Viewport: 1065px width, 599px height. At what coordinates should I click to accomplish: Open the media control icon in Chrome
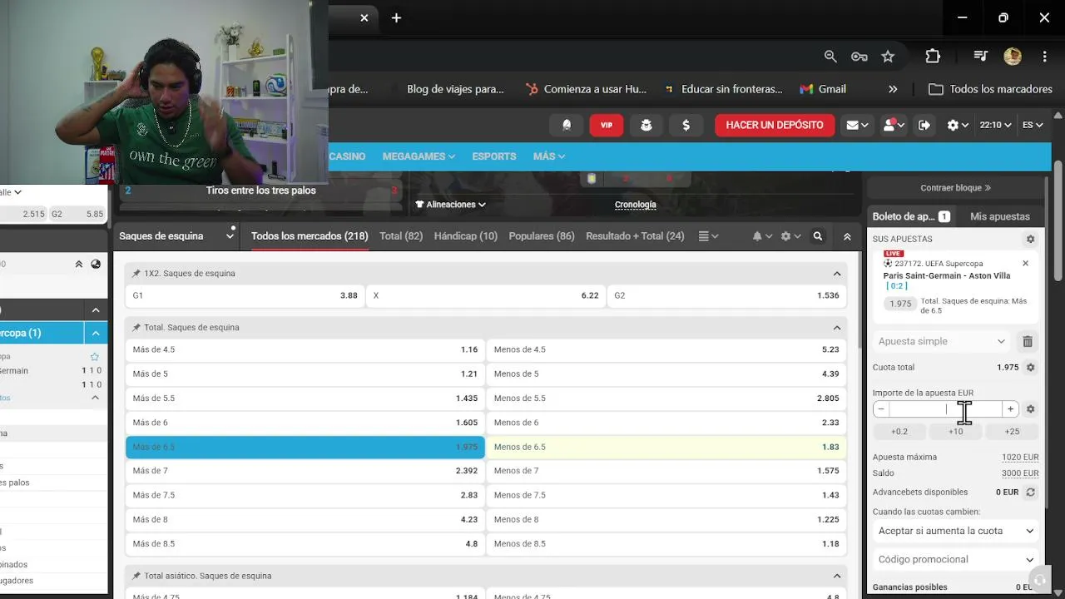980,56
